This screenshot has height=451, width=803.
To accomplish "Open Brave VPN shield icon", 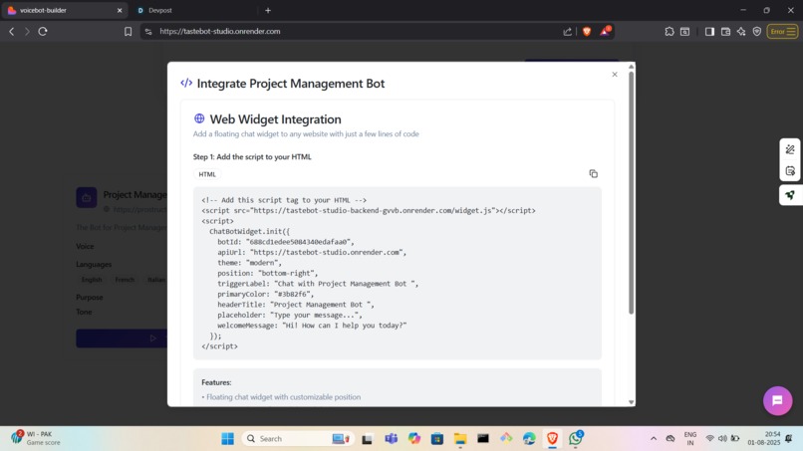I will click(757, 31).
